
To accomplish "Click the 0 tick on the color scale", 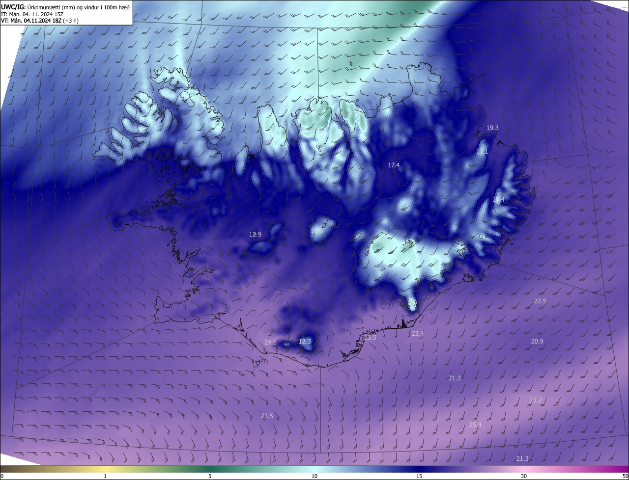I will tap(2, 476).
